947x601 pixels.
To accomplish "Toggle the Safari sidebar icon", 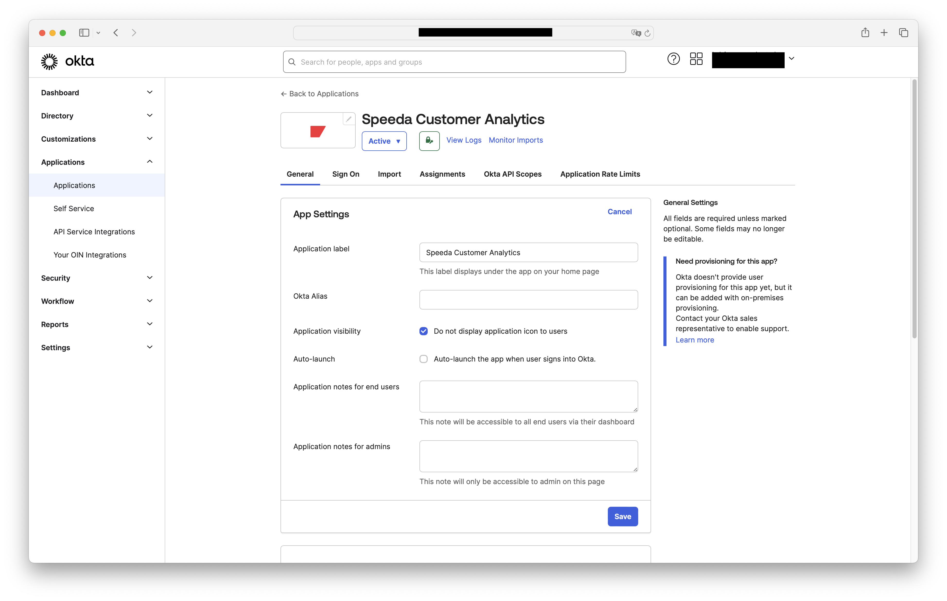I will 84,33.
